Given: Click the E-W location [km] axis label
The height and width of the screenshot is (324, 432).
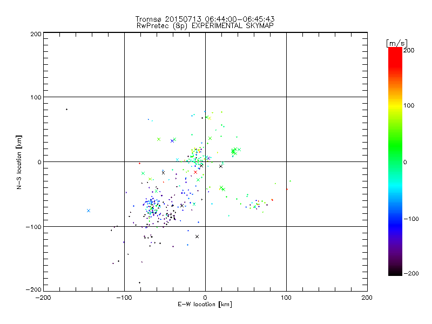Looking at the screenshot, I should [205, 305].
